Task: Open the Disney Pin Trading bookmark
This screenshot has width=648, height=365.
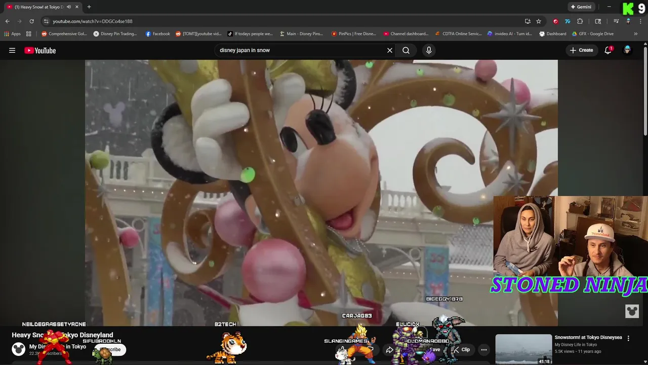Action: [115, 34]
